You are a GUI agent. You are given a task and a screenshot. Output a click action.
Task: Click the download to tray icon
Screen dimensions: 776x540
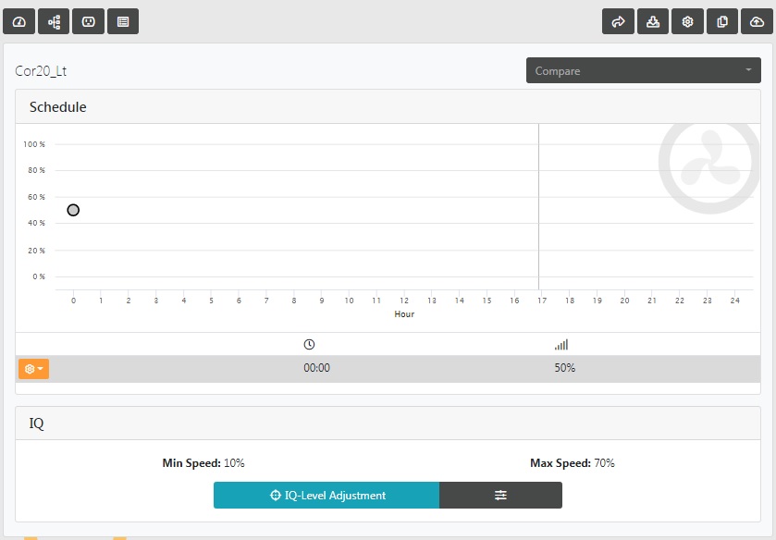tap(652, 21)
